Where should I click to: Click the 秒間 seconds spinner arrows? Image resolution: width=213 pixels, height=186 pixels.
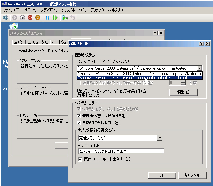(x=183, y=83)
